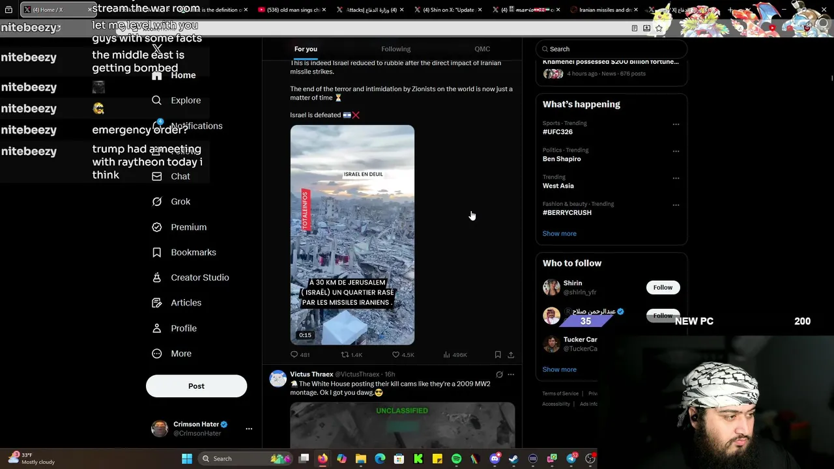Open the More menu in sidebar

coord(172,354)
